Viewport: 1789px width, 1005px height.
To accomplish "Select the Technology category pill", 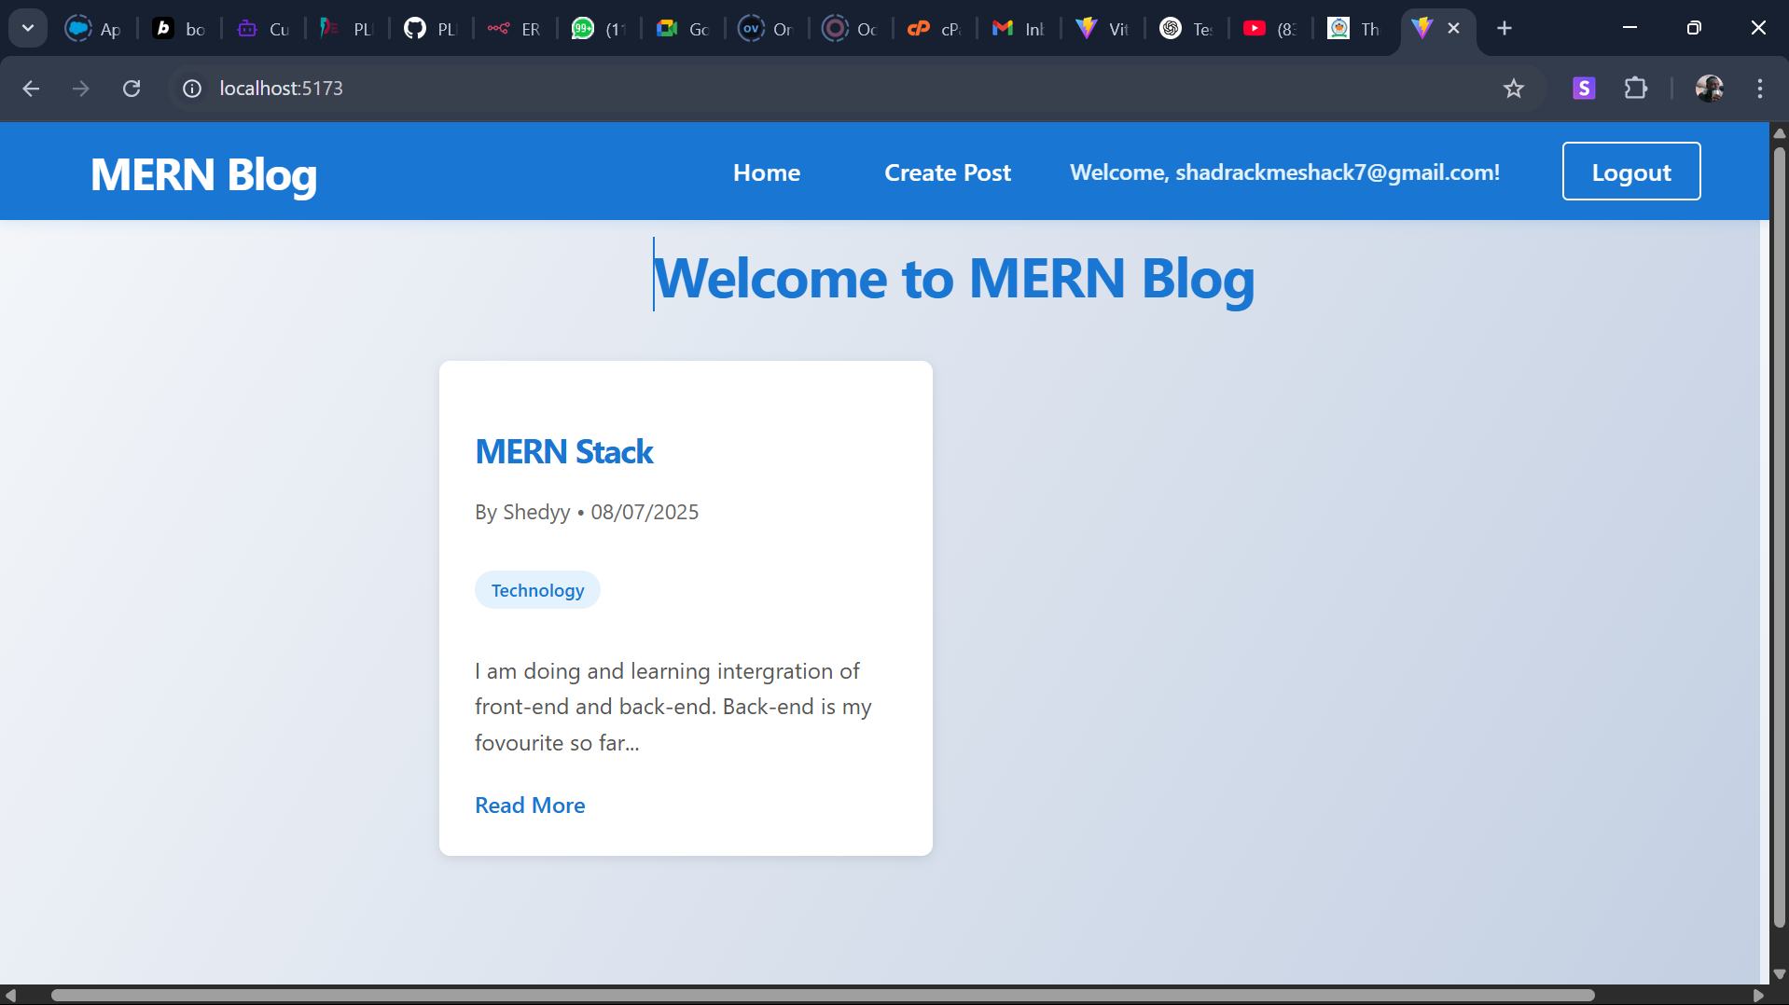I will point(536,589).
